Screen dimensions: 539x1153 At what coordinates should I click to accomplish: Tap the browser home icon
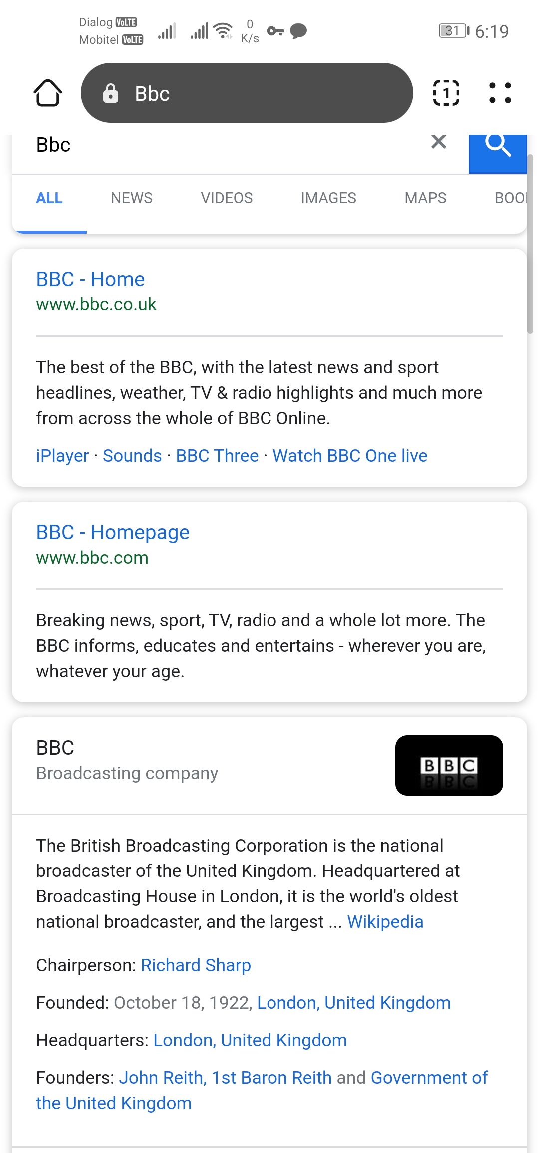point(48,93)
